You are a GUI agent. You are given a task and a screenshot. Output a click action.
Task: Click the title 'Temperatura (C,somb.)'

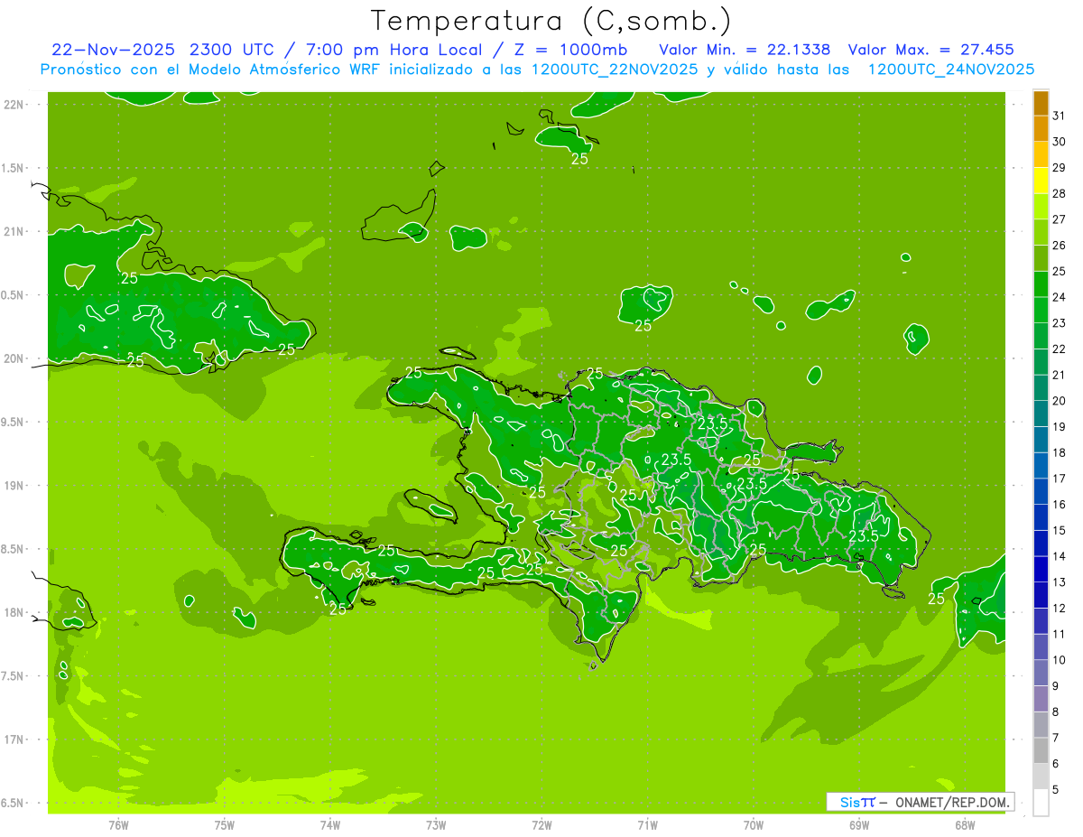pos(551,21)
